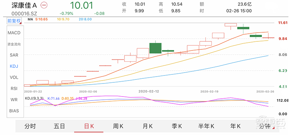
Task: Click the MA 20:8.00 legend value
Action: 85,19
